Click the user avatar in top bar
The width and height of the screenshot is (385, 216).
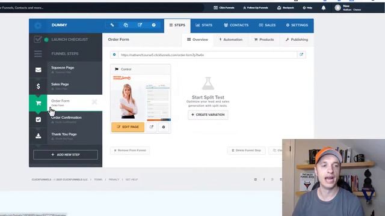[x=338, y=8]
